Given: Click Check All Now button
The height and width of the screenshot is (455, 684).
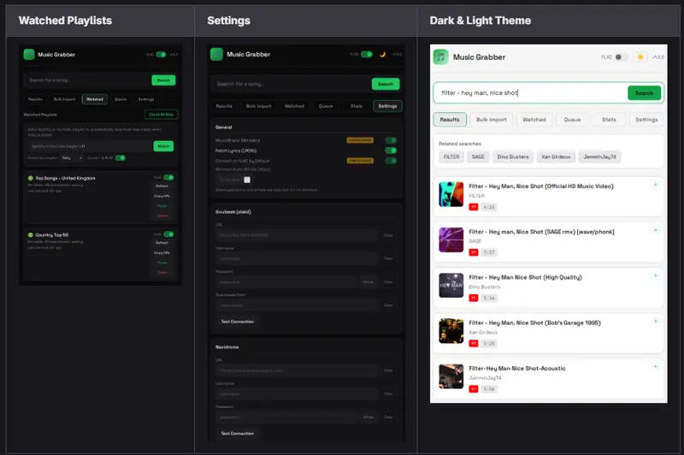Looking at the screenshot, I should (161, 115).
